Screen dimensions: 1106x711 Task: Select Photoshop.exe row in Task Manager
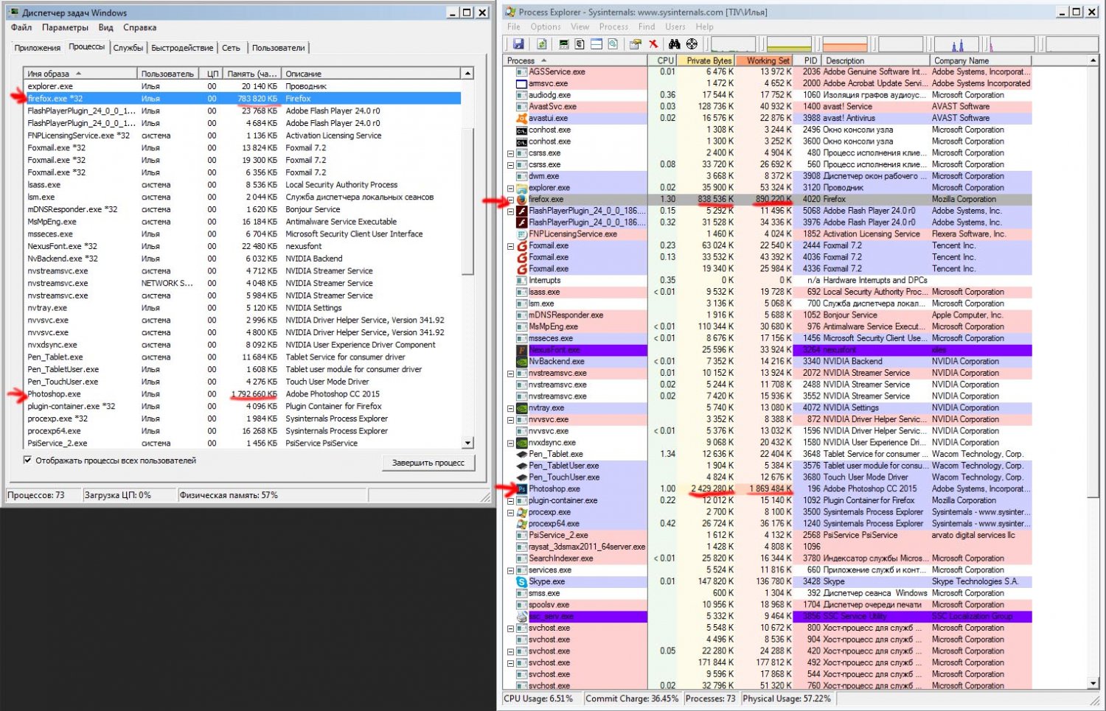(242, 394)
